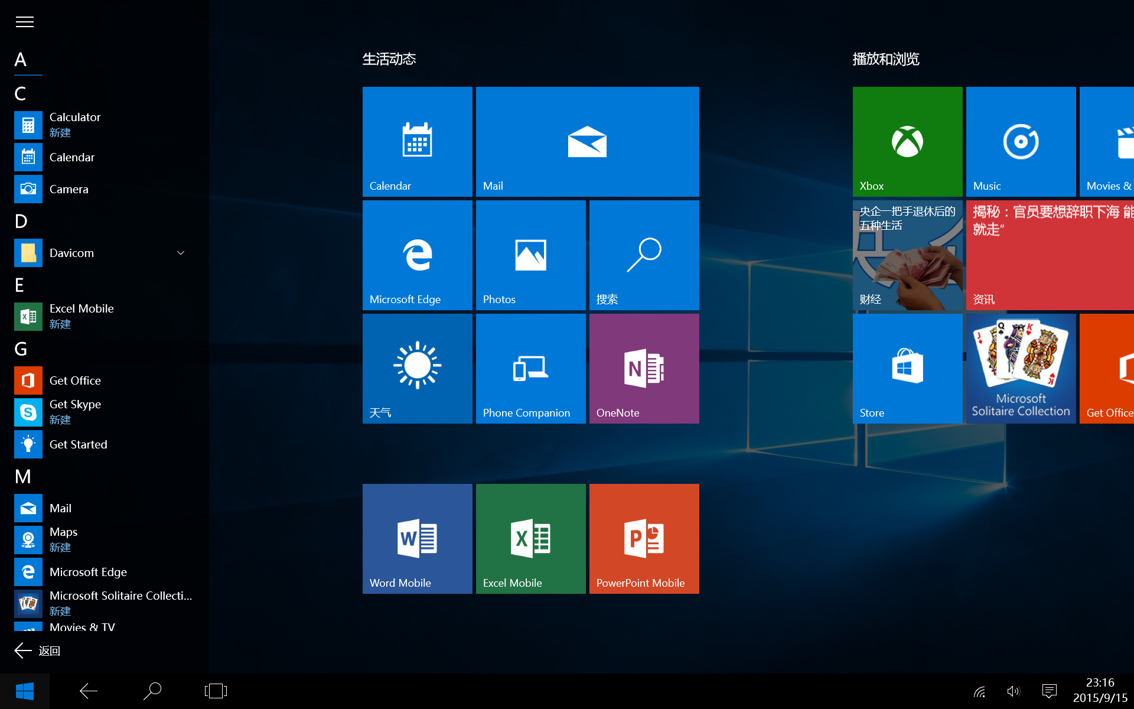Open Camera from the app list
This screenshot has width=1134, height=709.
[69, 189]
